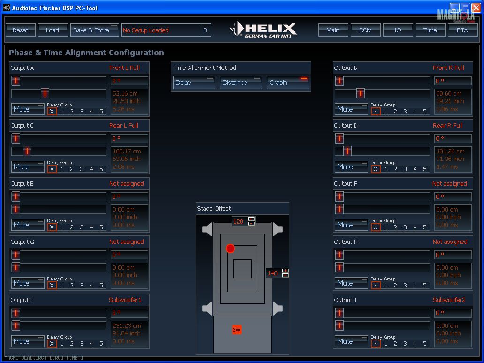Set Output E delay group to 5
This screenshot has width=484, height=363.
101,227
